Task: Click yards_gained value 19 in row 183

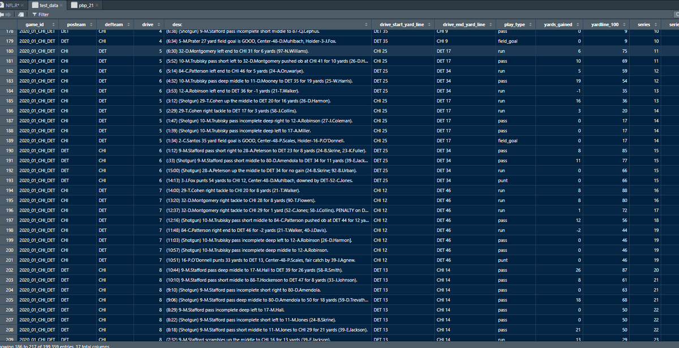Action: (x=578, y=80)
